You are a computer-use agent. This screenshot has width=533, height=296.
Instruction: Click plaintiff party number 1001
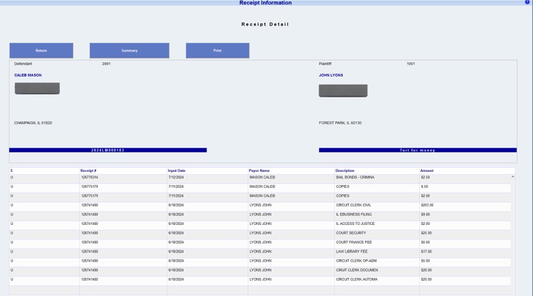(x=411, y=64)
